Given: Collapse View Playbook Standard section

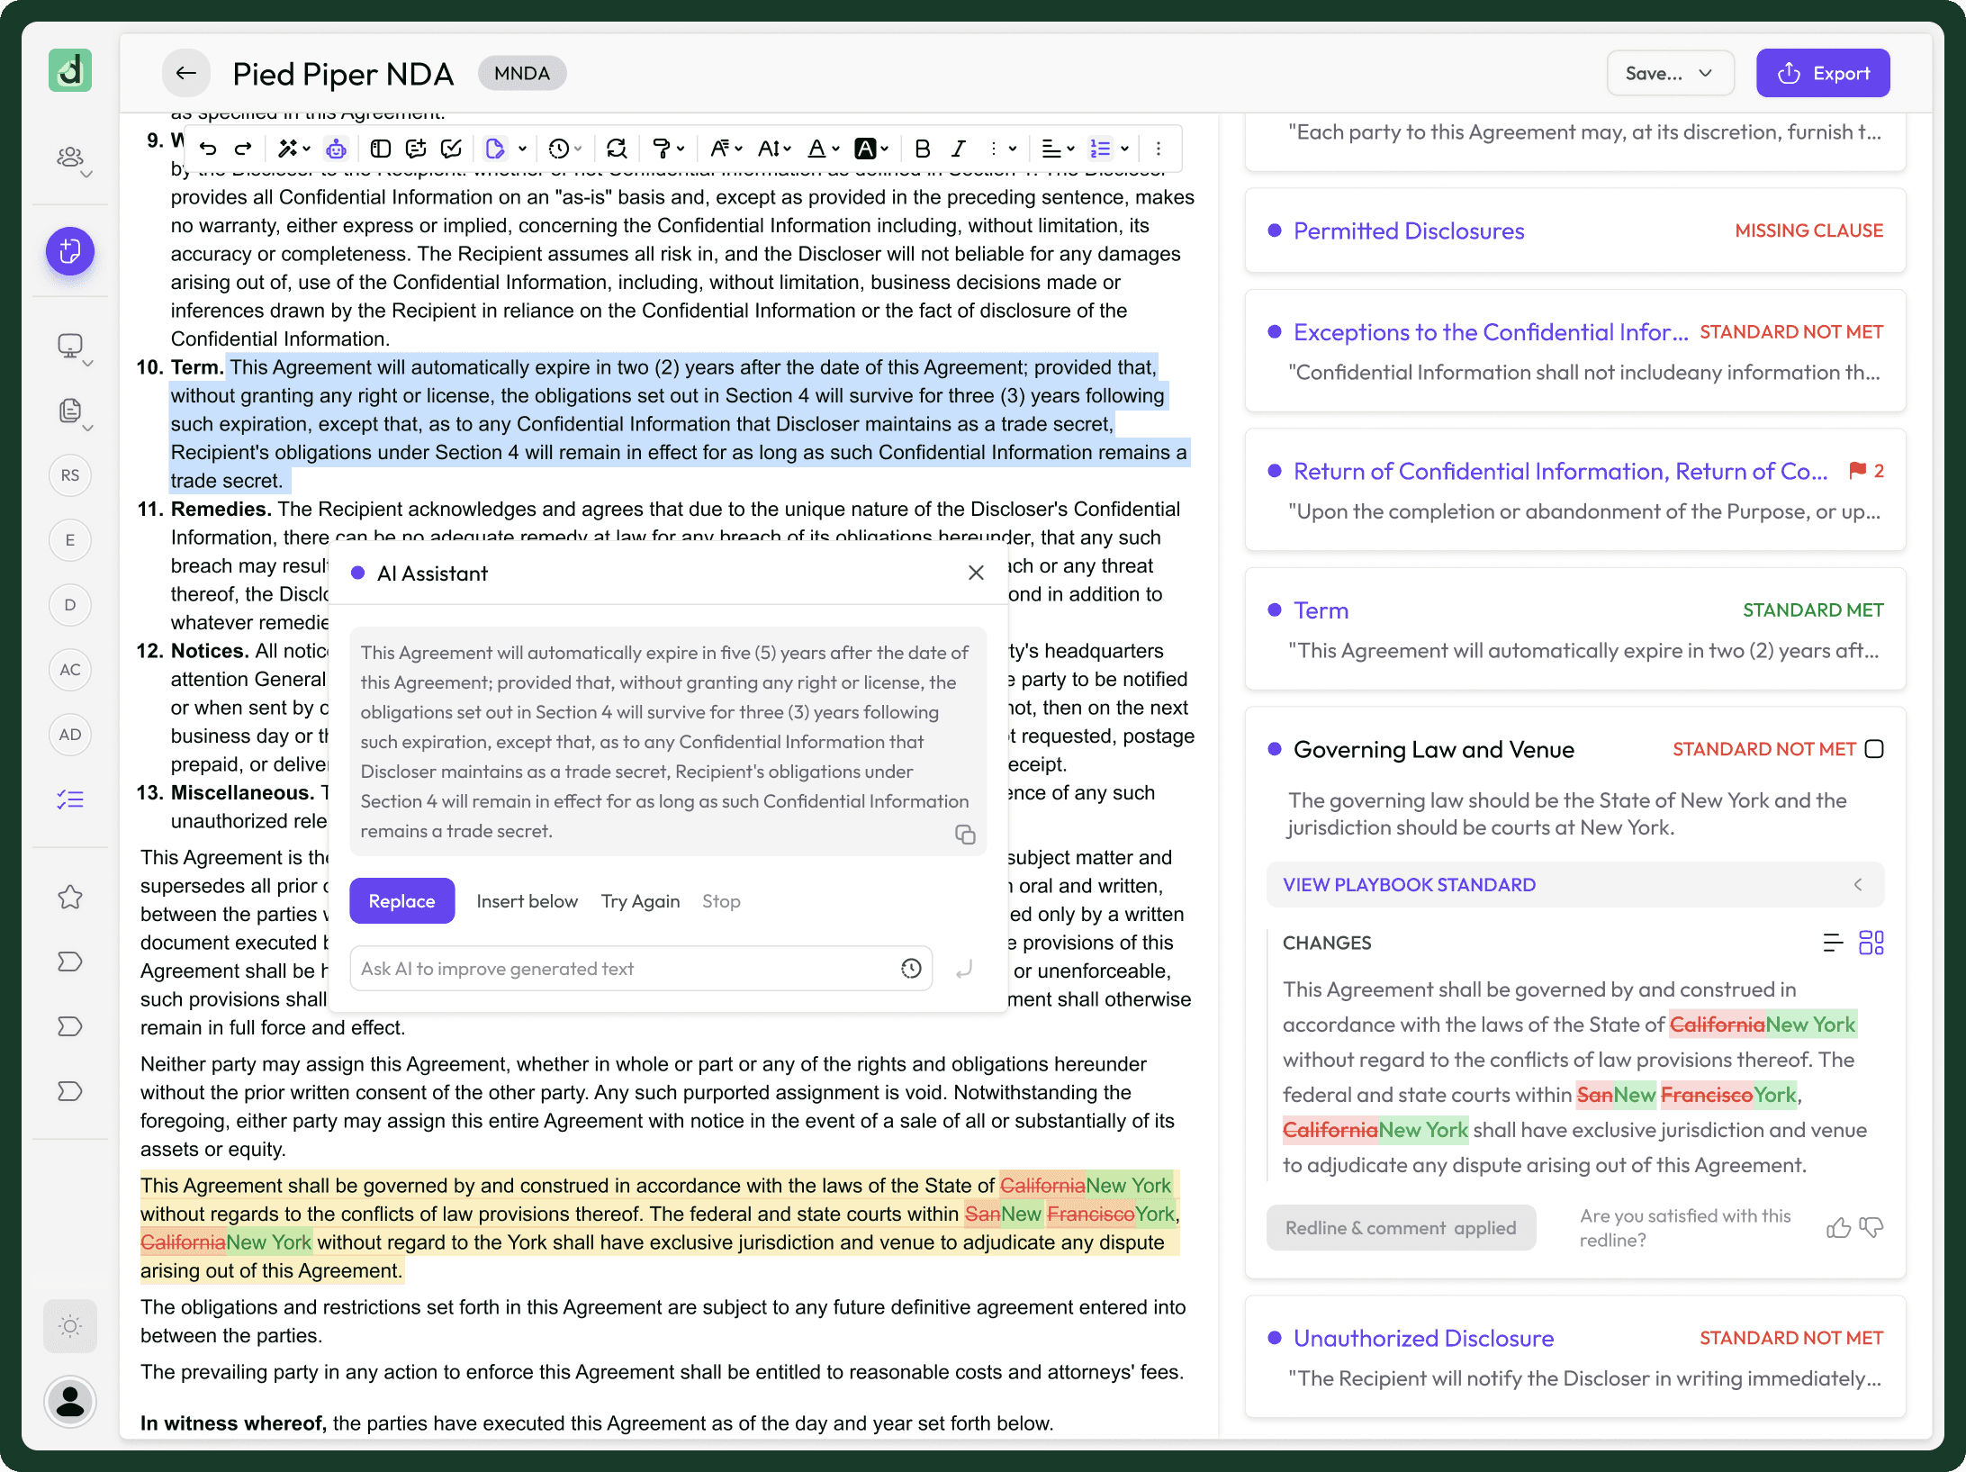Looking at the screenshot, I should [1858, 885].
